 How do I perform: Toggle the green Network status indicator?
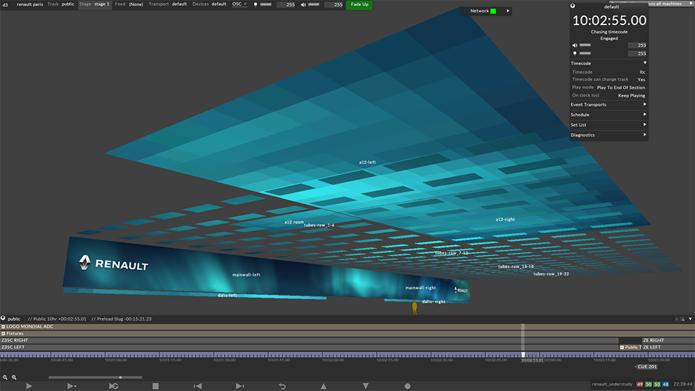pyautogui.click(x=493, y=11)
